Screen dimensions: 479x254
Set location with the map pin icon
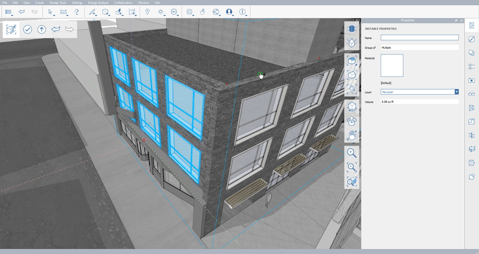[x=147, y=12]
